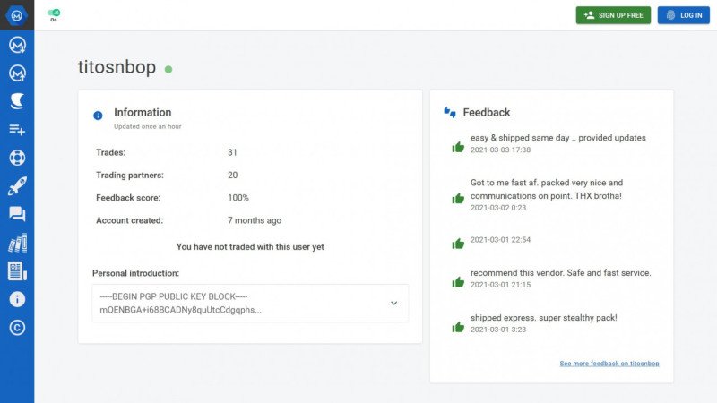
Task: Click the blue Information panel icon
Action: 98,116
